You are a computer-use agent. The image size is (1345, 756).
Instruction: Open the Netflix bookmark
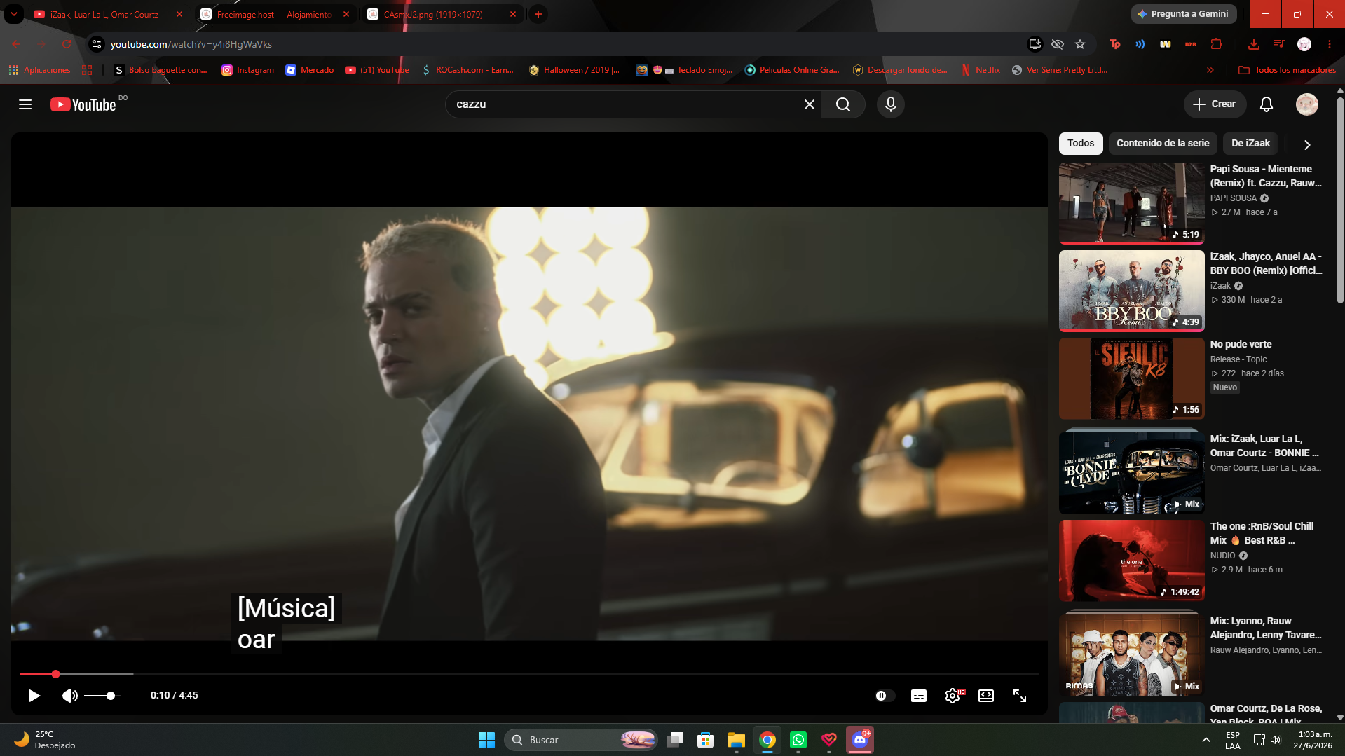click(x=981, y=70)
